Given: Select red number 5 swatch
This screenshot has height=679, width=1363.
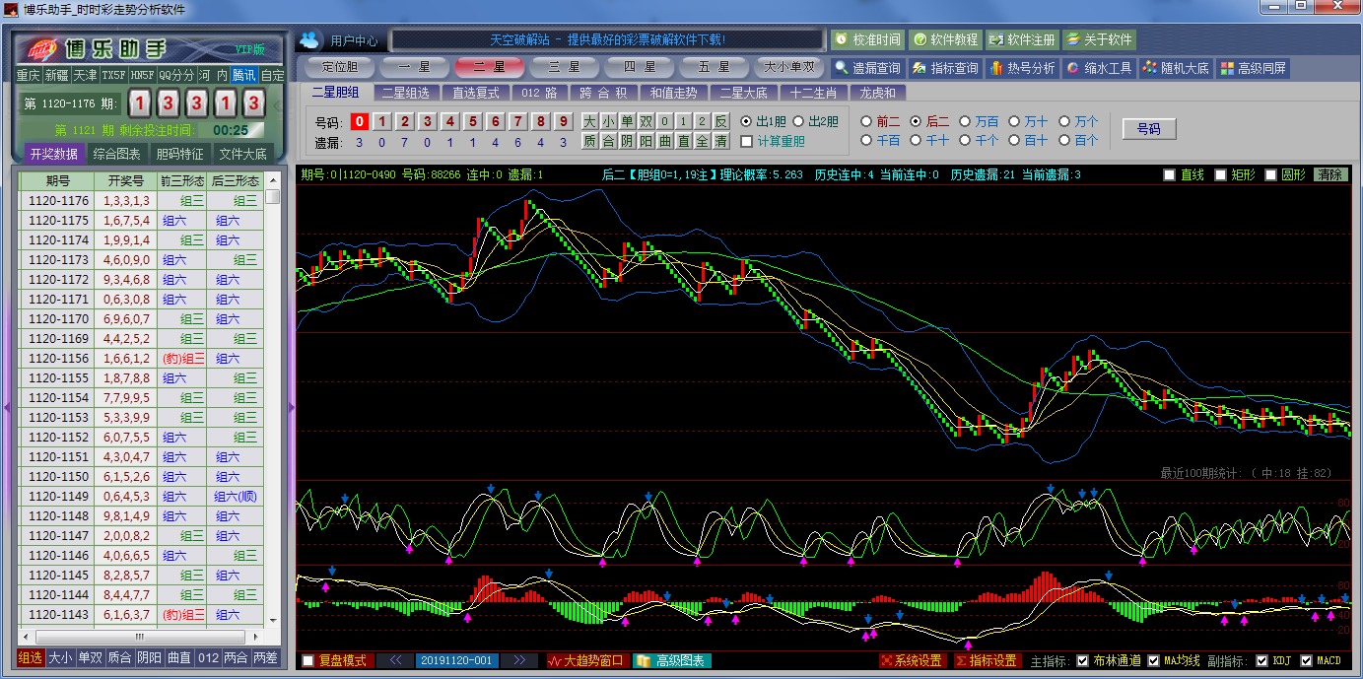Looking at the screenshot, I should pos(473,121).
